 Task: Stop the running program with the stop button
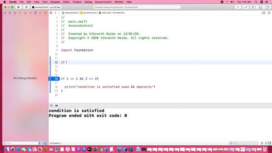26,7
